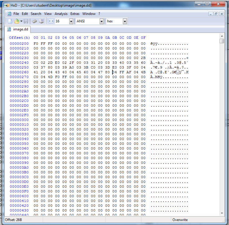Click the New file icon
Viewport: 229px width, 225px height.
click(x=10, y=21)
